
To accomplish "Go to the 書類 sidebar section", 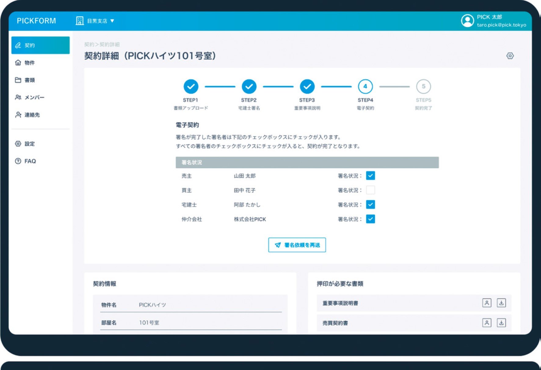I will (29, 80).
